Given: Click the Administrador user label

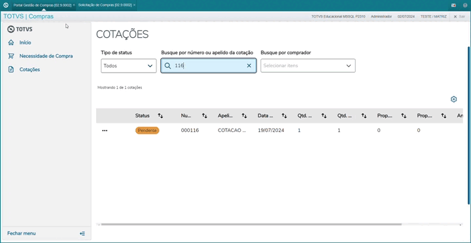Looking at the screenshot, I should (381, 16).
